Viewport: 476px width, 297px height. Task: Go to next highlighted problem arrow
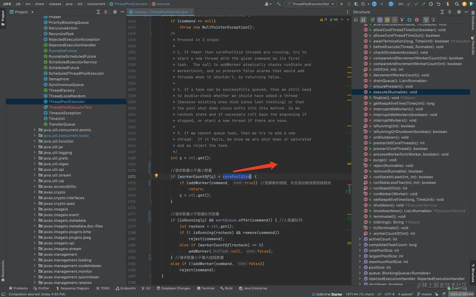pos(348,19)
